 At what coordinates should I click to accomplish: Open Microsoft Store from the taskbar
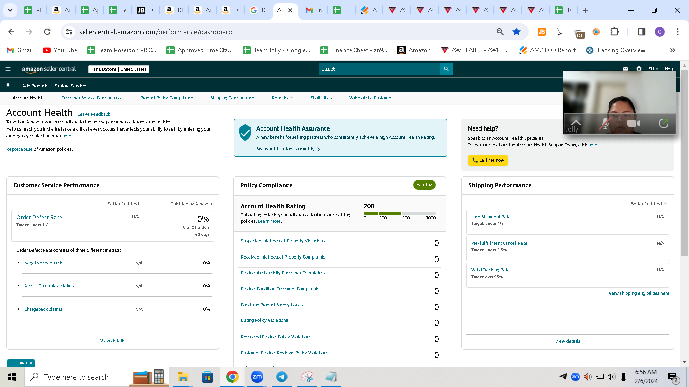coord(207,377)
